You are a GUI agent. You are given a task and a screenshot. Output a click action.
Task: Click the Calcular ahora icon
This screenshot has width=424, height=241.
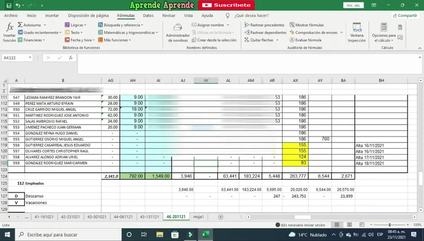click(x=400, y=27)
